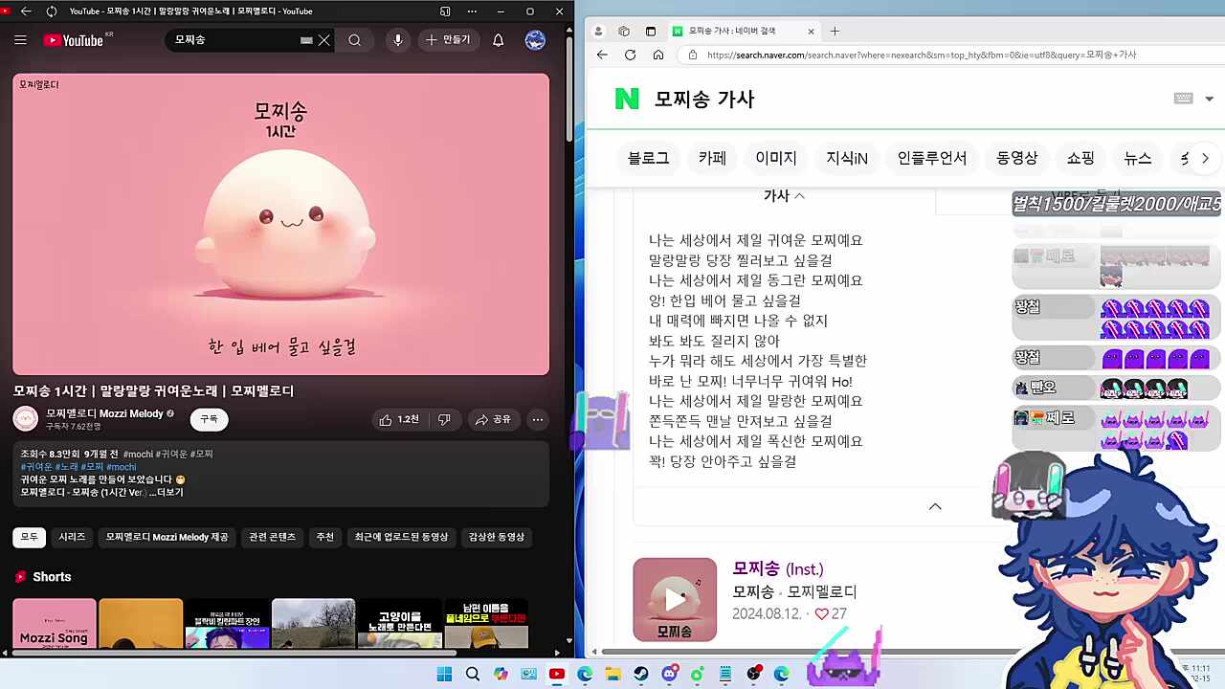Go to the browser home page

click(x=658, y=55)
